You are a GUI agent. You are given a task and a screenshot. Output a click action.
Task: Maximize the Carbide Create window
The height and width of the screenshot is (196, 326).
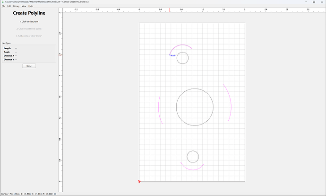(314, 2)
